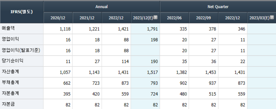Screen dimensions: 276x109
Task: Click the 724 estimated equity value
Action: 154,94
